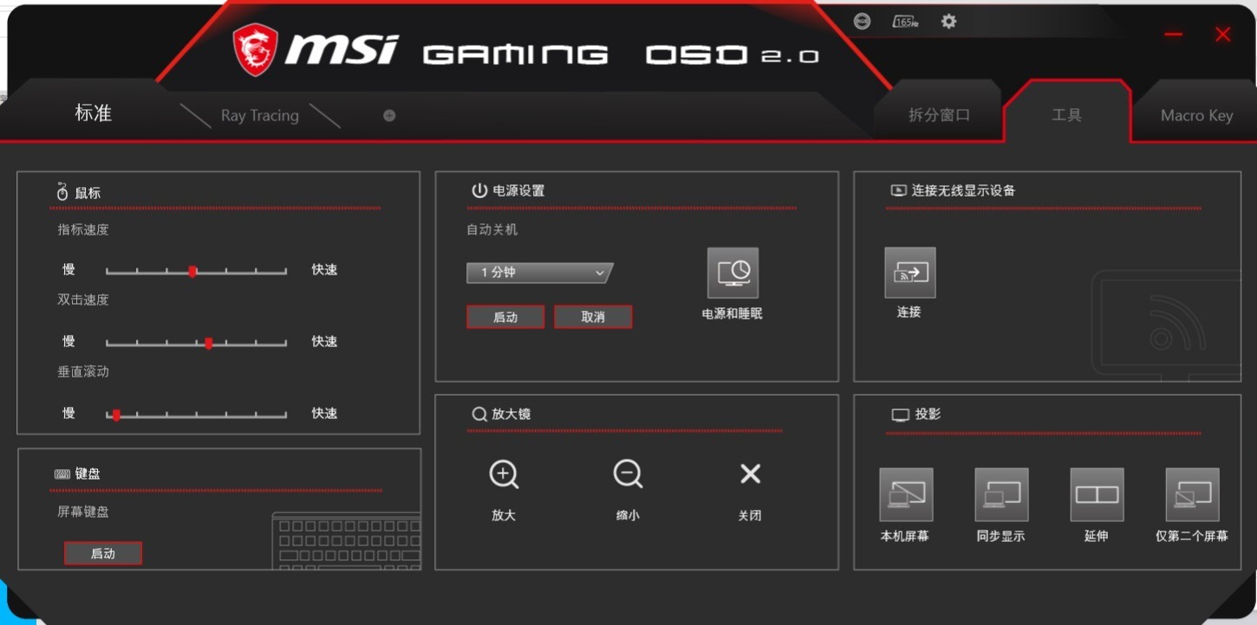Select 仅第二个屏幕 projection icon

tap(1192, 495)
